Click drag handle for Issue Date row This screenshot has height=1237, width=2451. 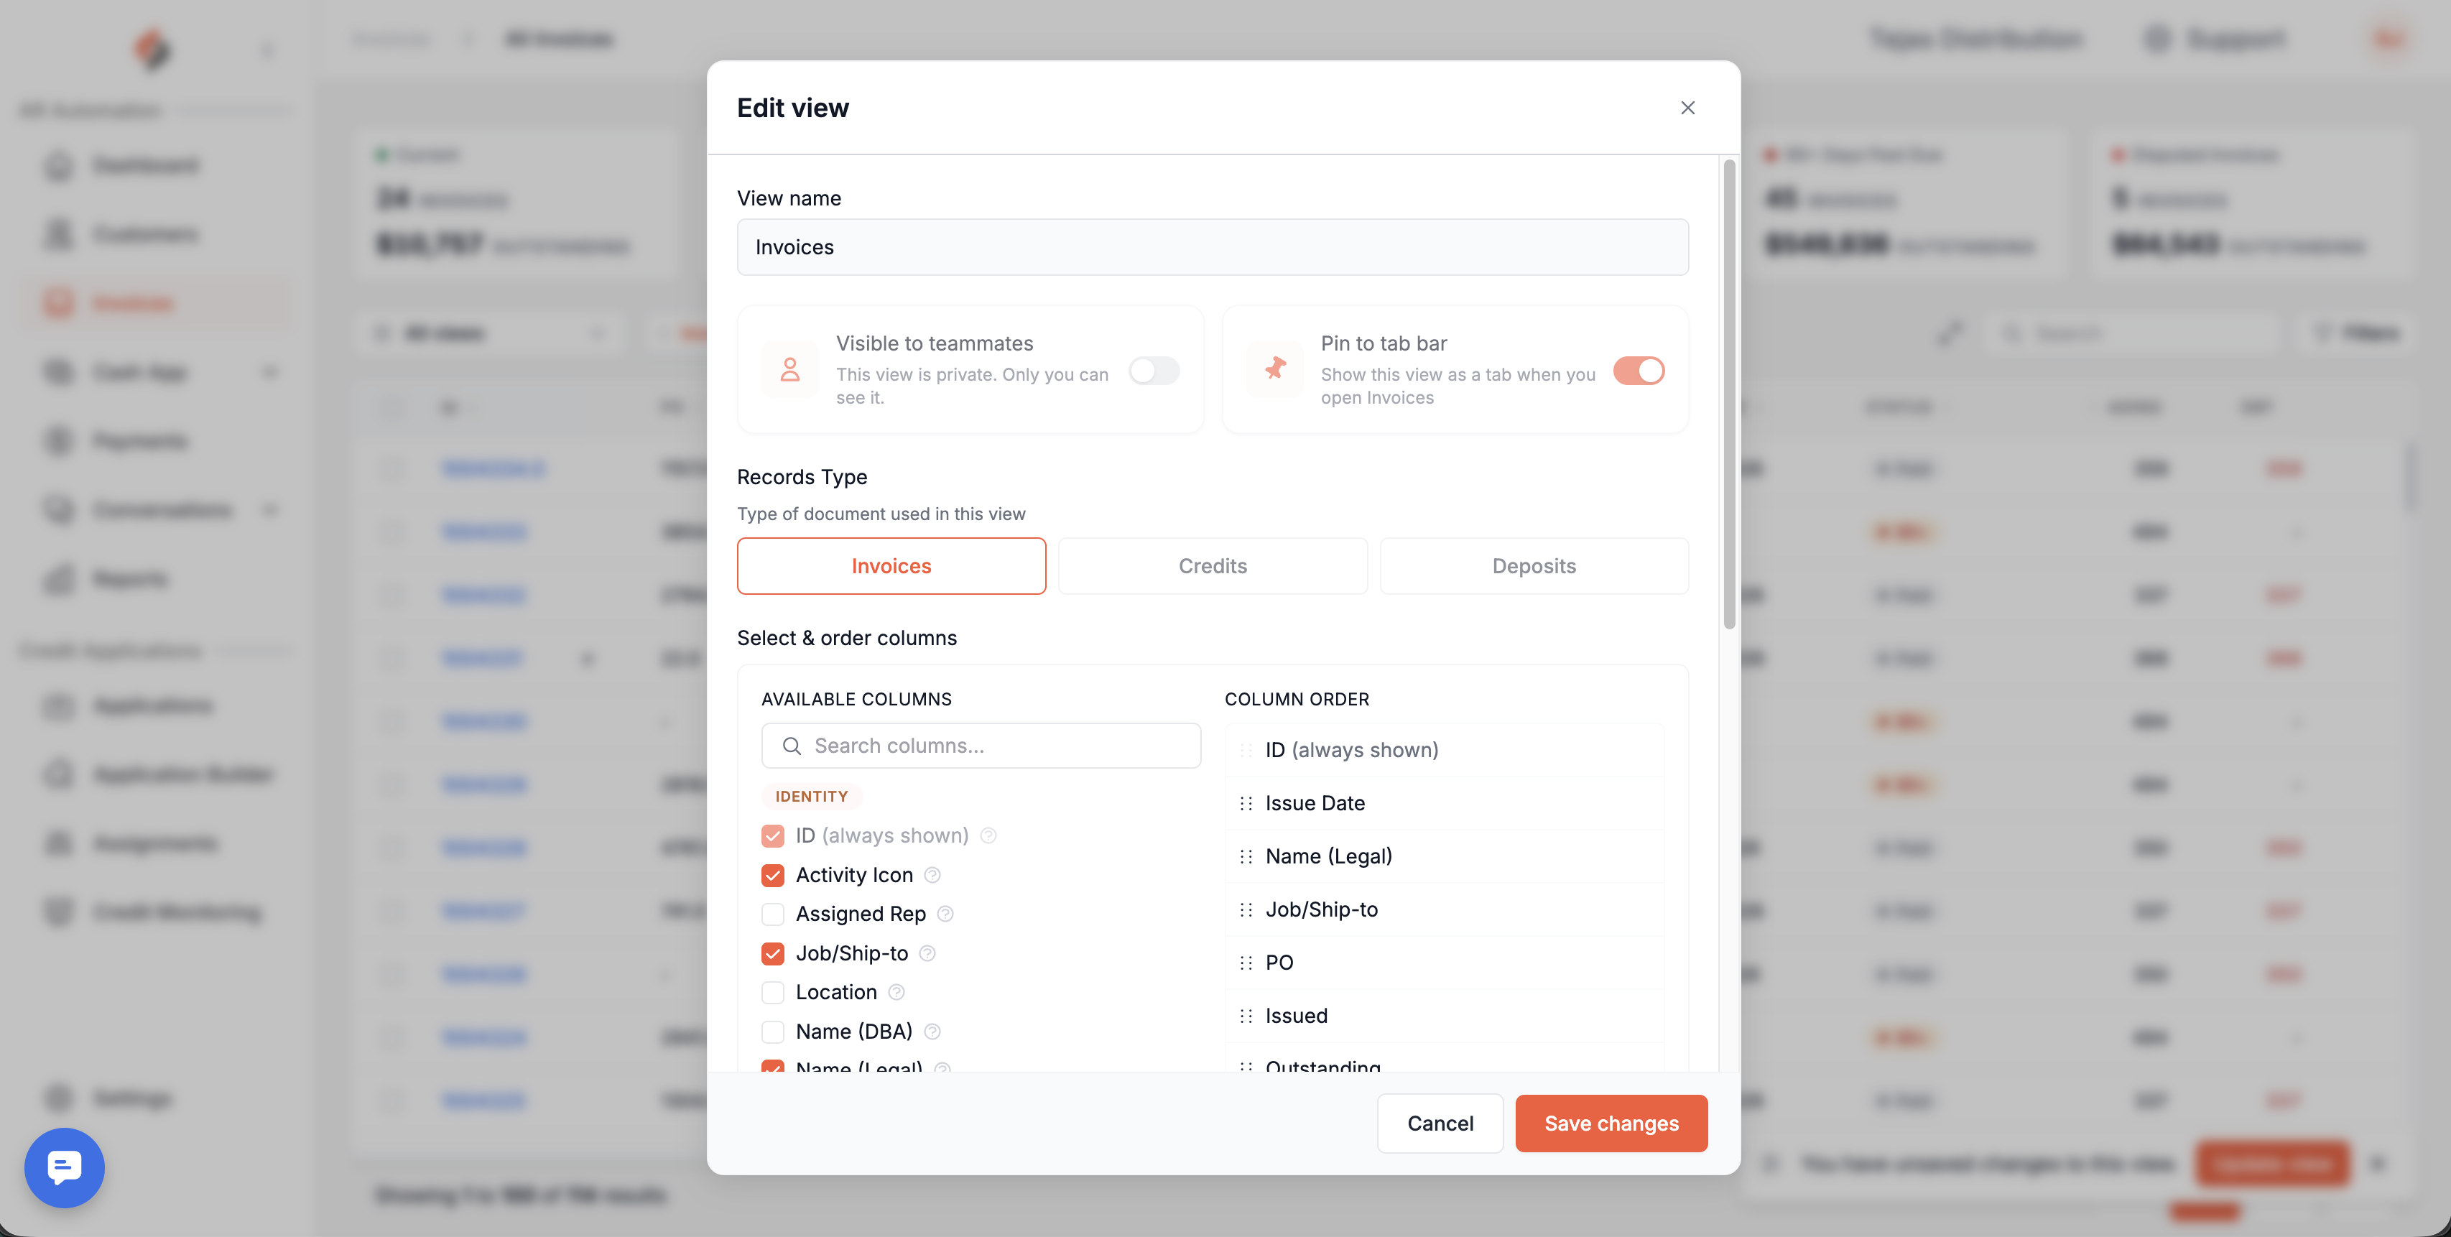pyautogui.click(x=1246, y=803)
